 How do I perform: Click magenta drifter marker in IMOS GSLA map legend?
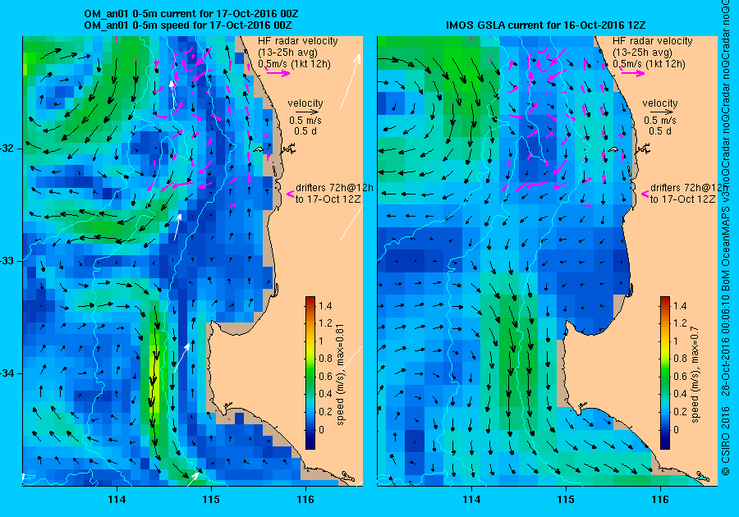coord(645,194)
